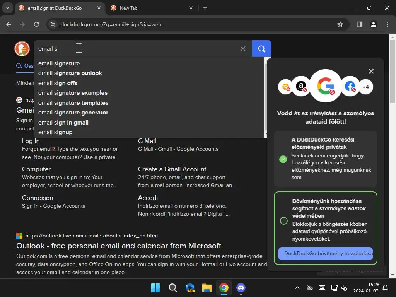Image resolution: width=396 pixels, height=297 pixels.
Task: Open site information icon in address bar
Action: click(53, 24)
